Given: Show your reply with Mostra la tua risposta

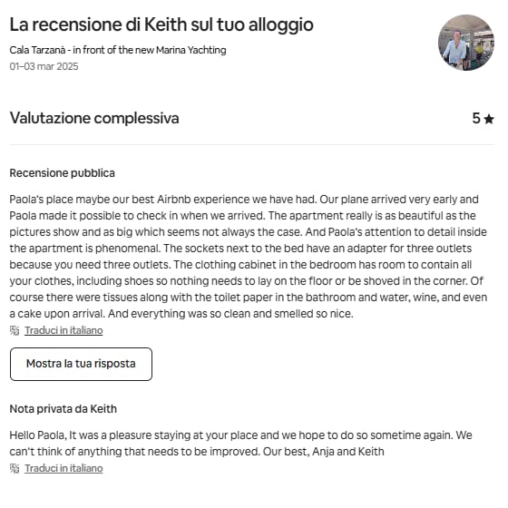Looking at the screenshot, I should click(x=81, y=364).
